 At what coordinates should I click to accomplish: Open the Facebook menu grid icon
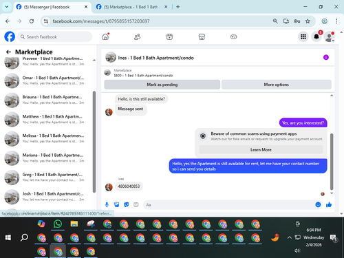pos(303,36)
